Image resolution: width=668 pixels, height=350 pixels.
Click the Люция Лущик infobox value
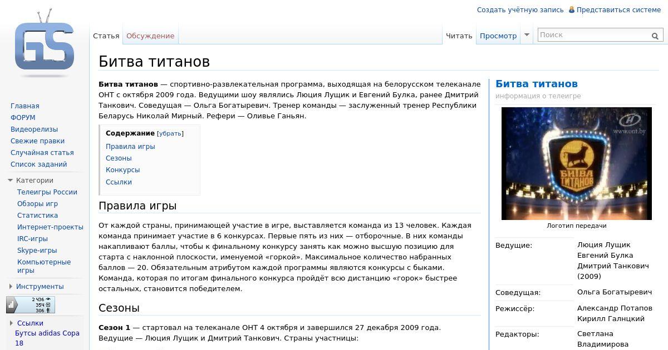coord(604,244)
